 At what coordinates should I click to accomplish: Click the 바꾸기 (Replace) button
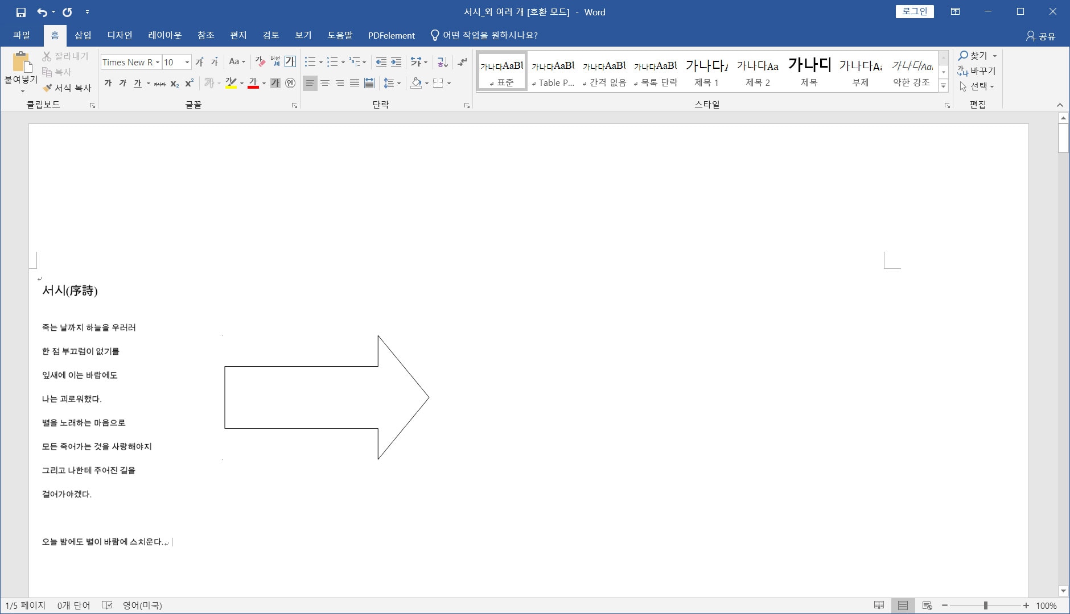tap(977, 71)
